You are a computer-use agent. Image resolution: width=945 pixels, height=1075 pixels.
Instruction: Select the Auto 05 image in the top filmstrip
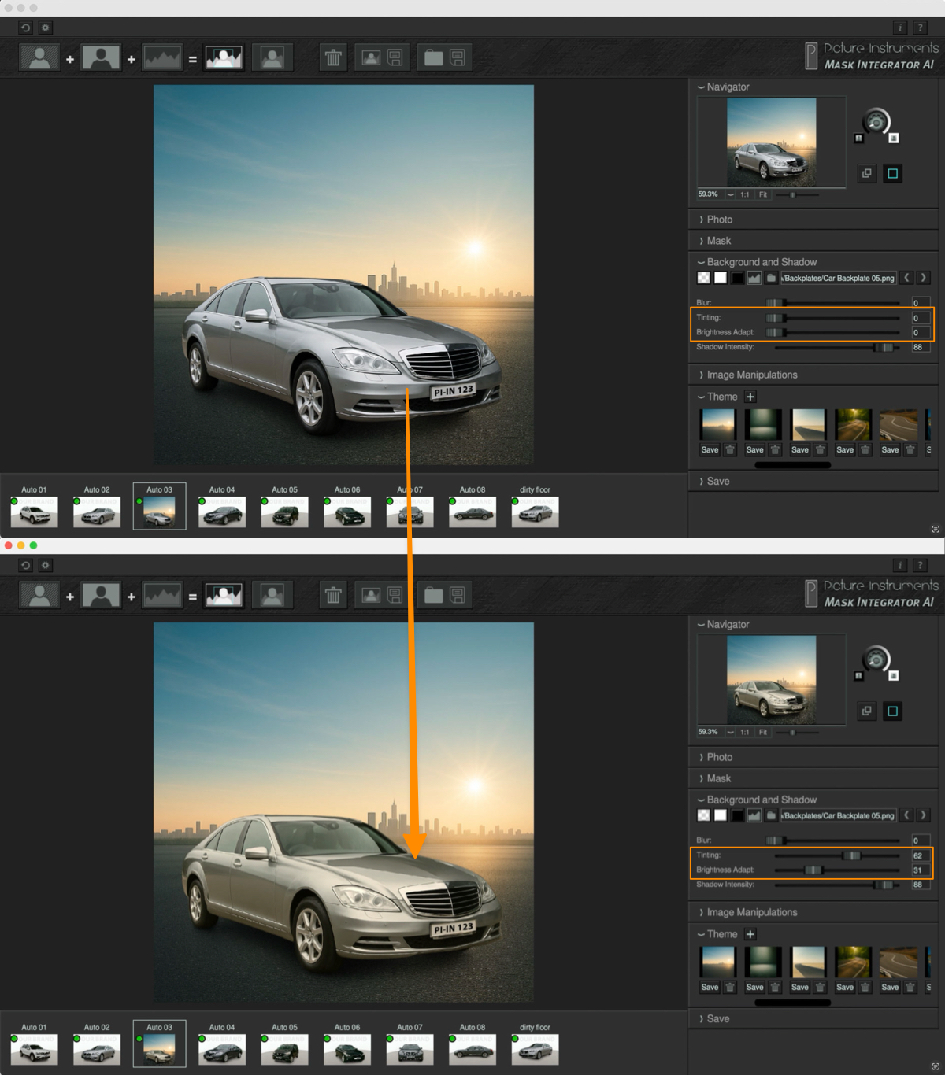click(284, 512)
